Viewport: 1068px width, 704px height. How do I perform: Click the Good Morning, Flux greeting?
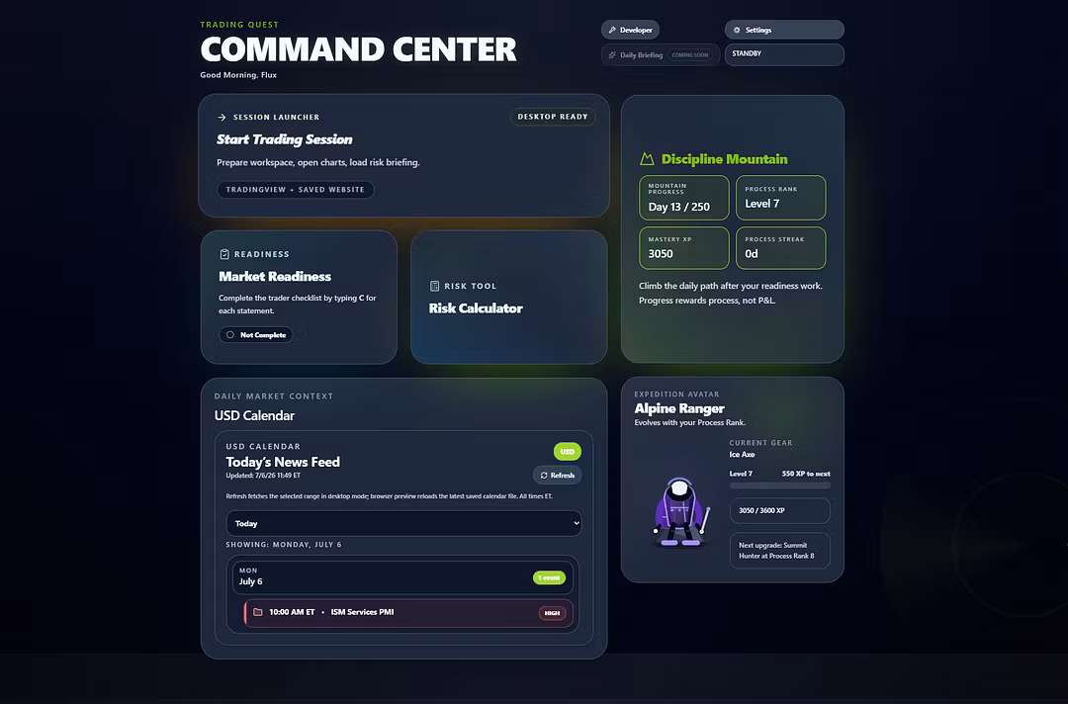tap(238, 75)
